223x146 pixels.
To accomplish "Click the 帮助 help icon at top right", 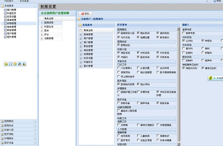I will (214, 1).
